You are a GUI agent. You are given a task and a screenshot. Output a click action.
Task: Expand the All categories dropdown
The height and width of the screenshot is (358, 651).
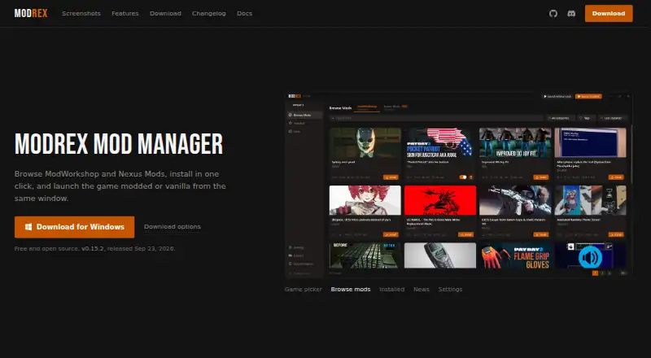(561, 118)
